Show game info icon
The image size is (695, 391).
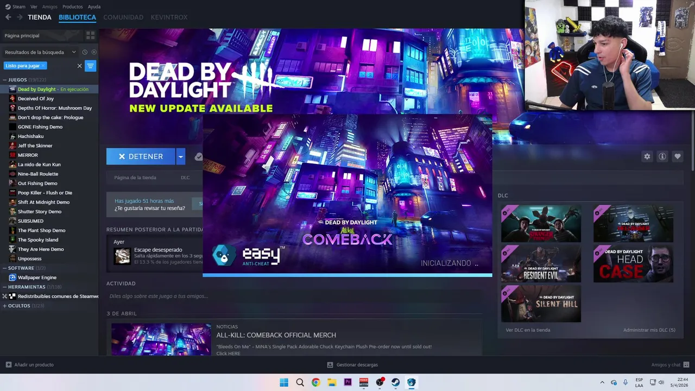(662, 156)
